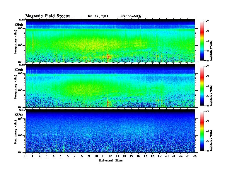This screenshot has height=179, width=232.
Task: Click the -4 value on the dD/dt color bar
Action: pyautogui.click(x=207, y=86)
